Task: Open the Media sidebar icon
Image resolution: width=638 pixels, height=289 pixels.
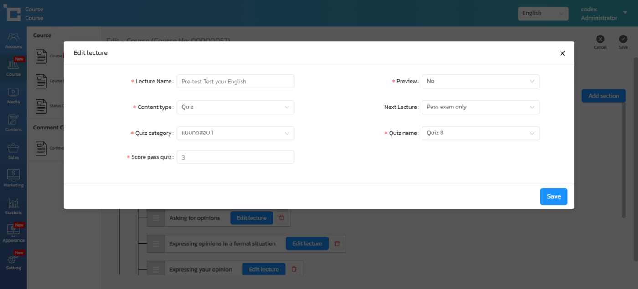Action: (x=13, y=96)
